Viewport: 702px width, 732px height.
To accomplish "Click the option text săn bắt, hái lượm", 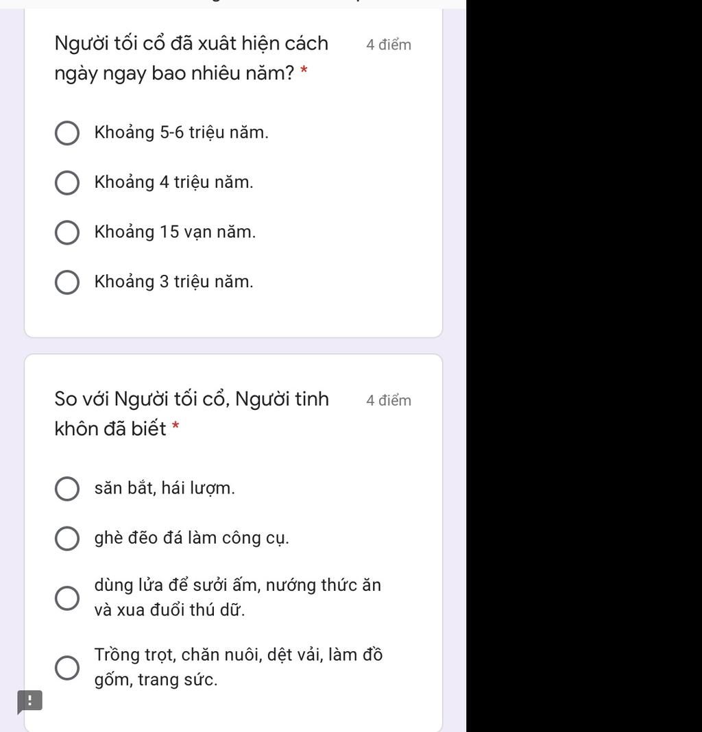I will tap(165, 488).
